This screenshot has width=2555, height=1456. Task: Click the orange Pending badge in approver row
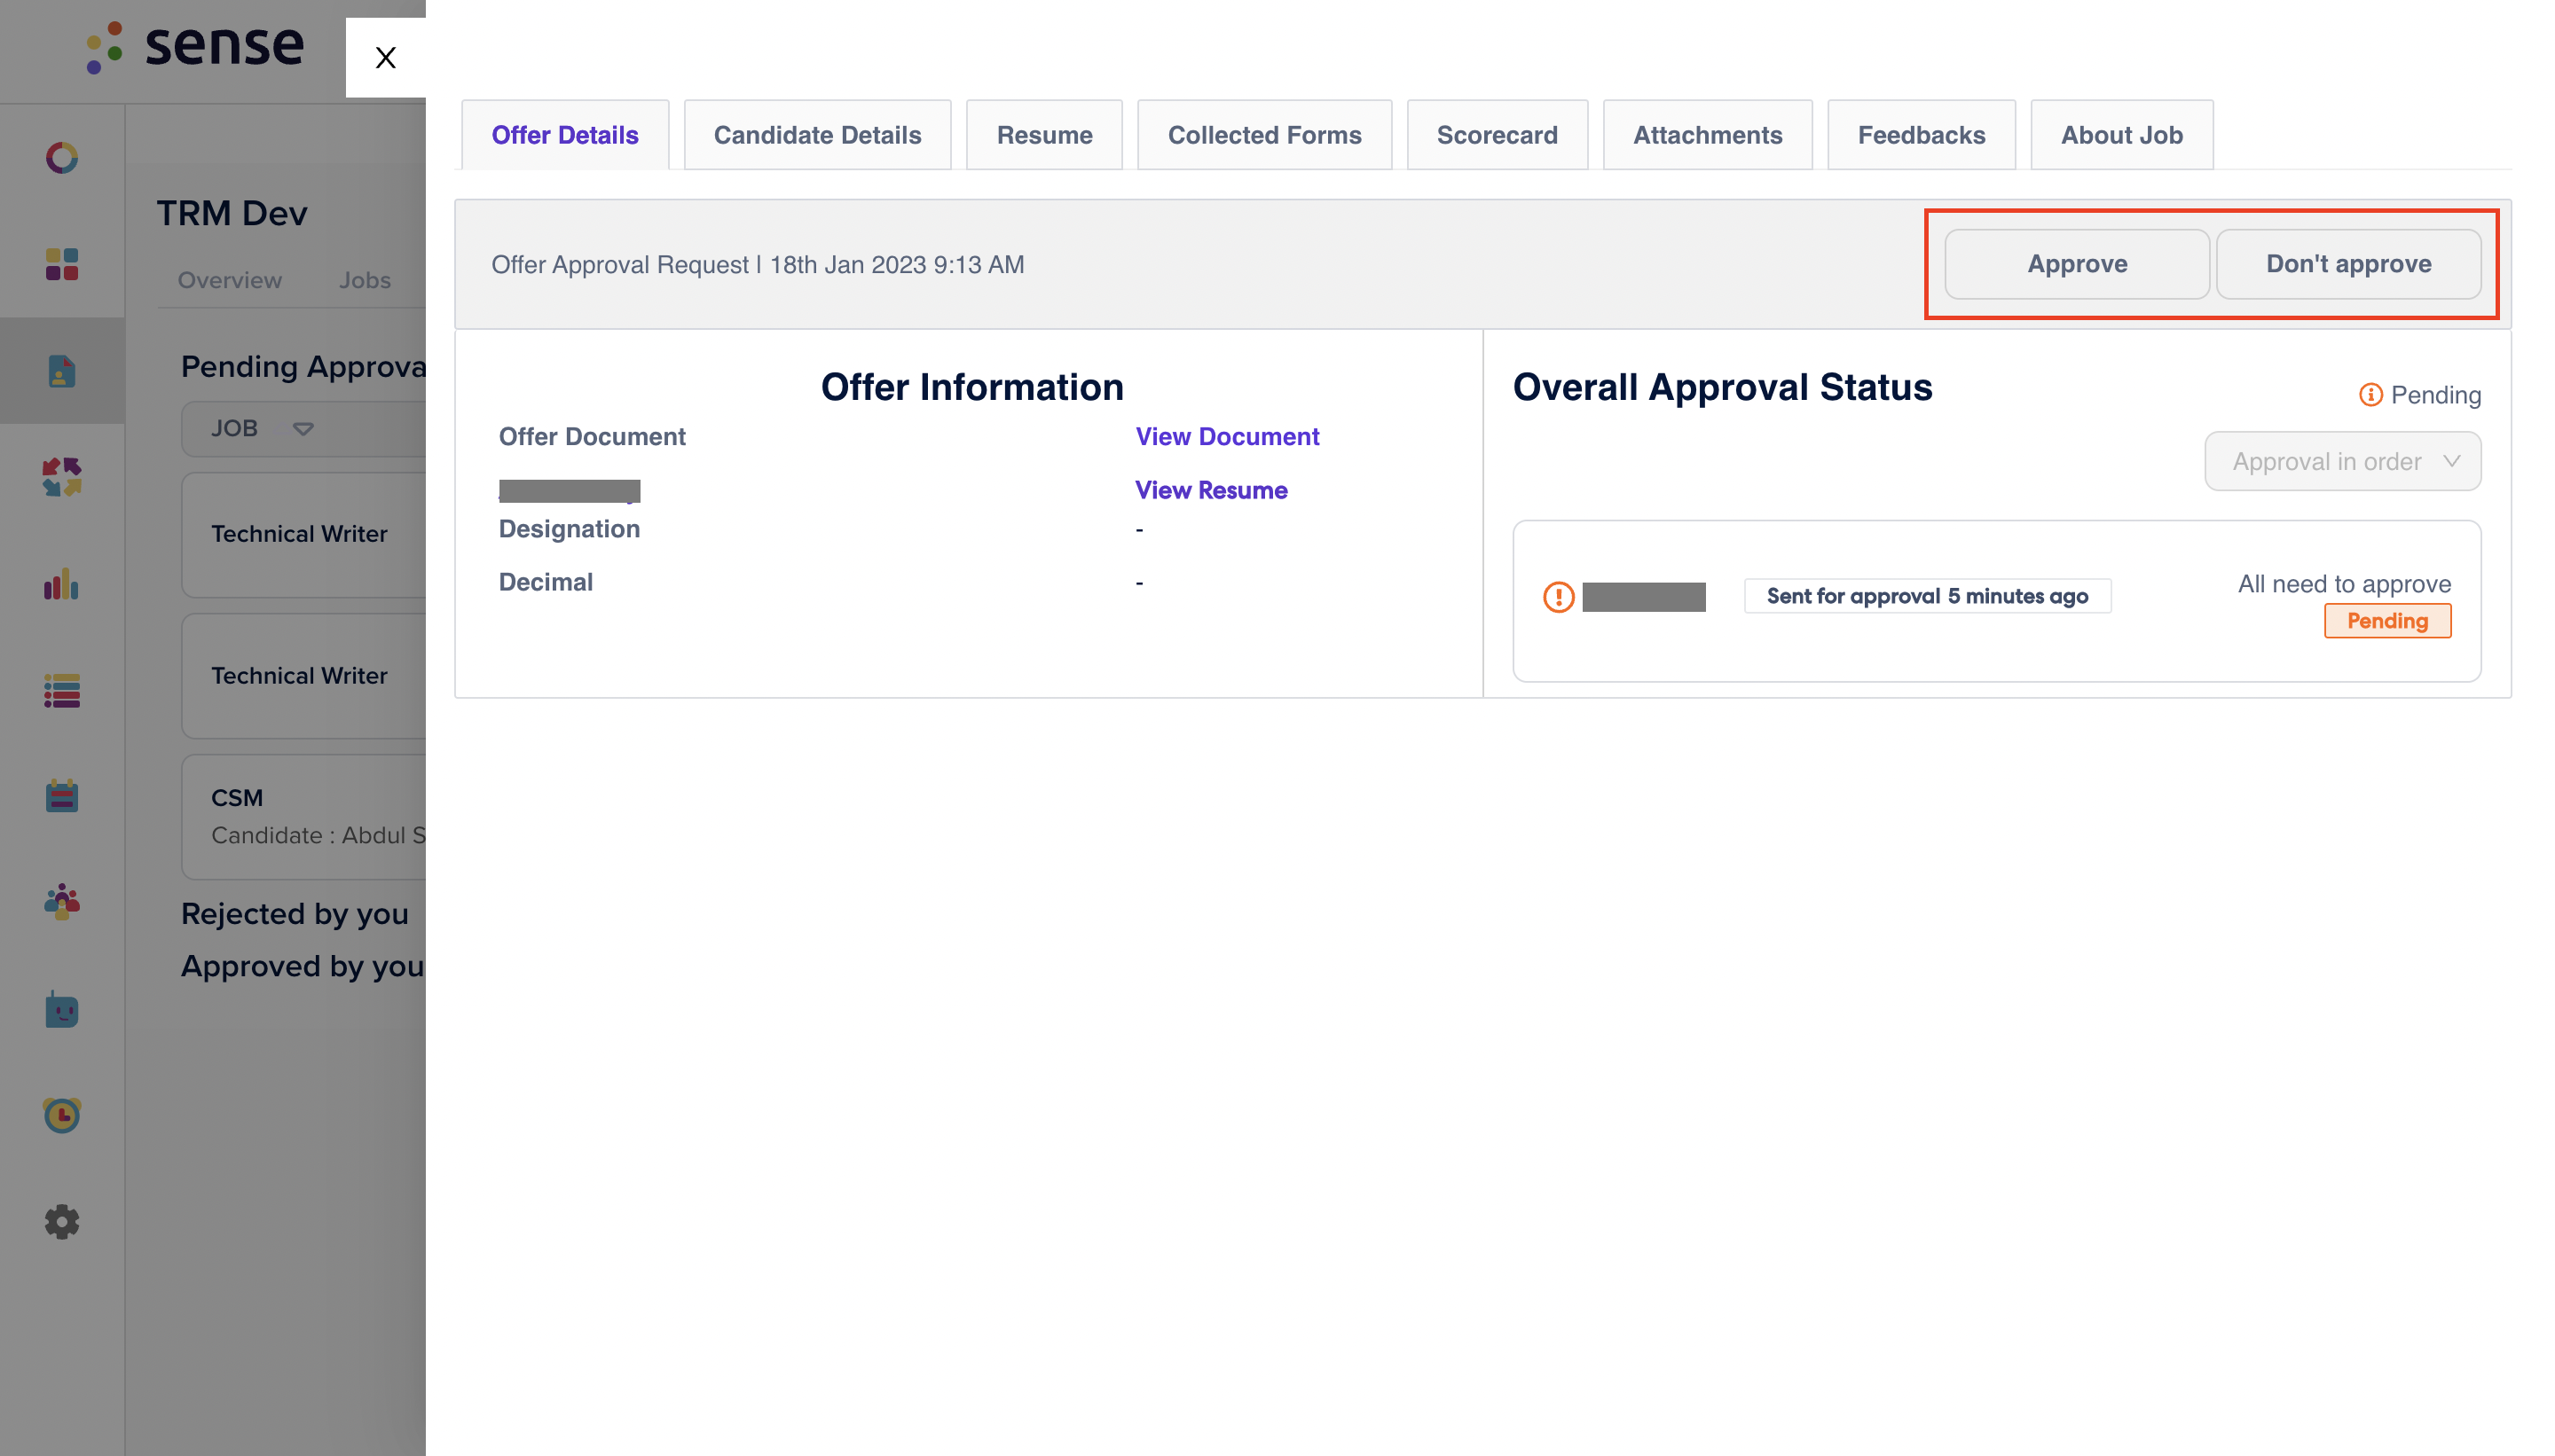pos(2387,621)
